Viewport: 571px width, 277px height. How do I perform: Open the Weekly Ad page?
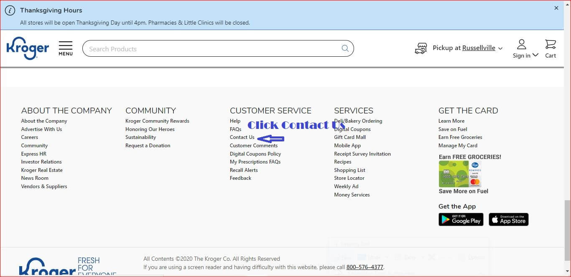346,186
